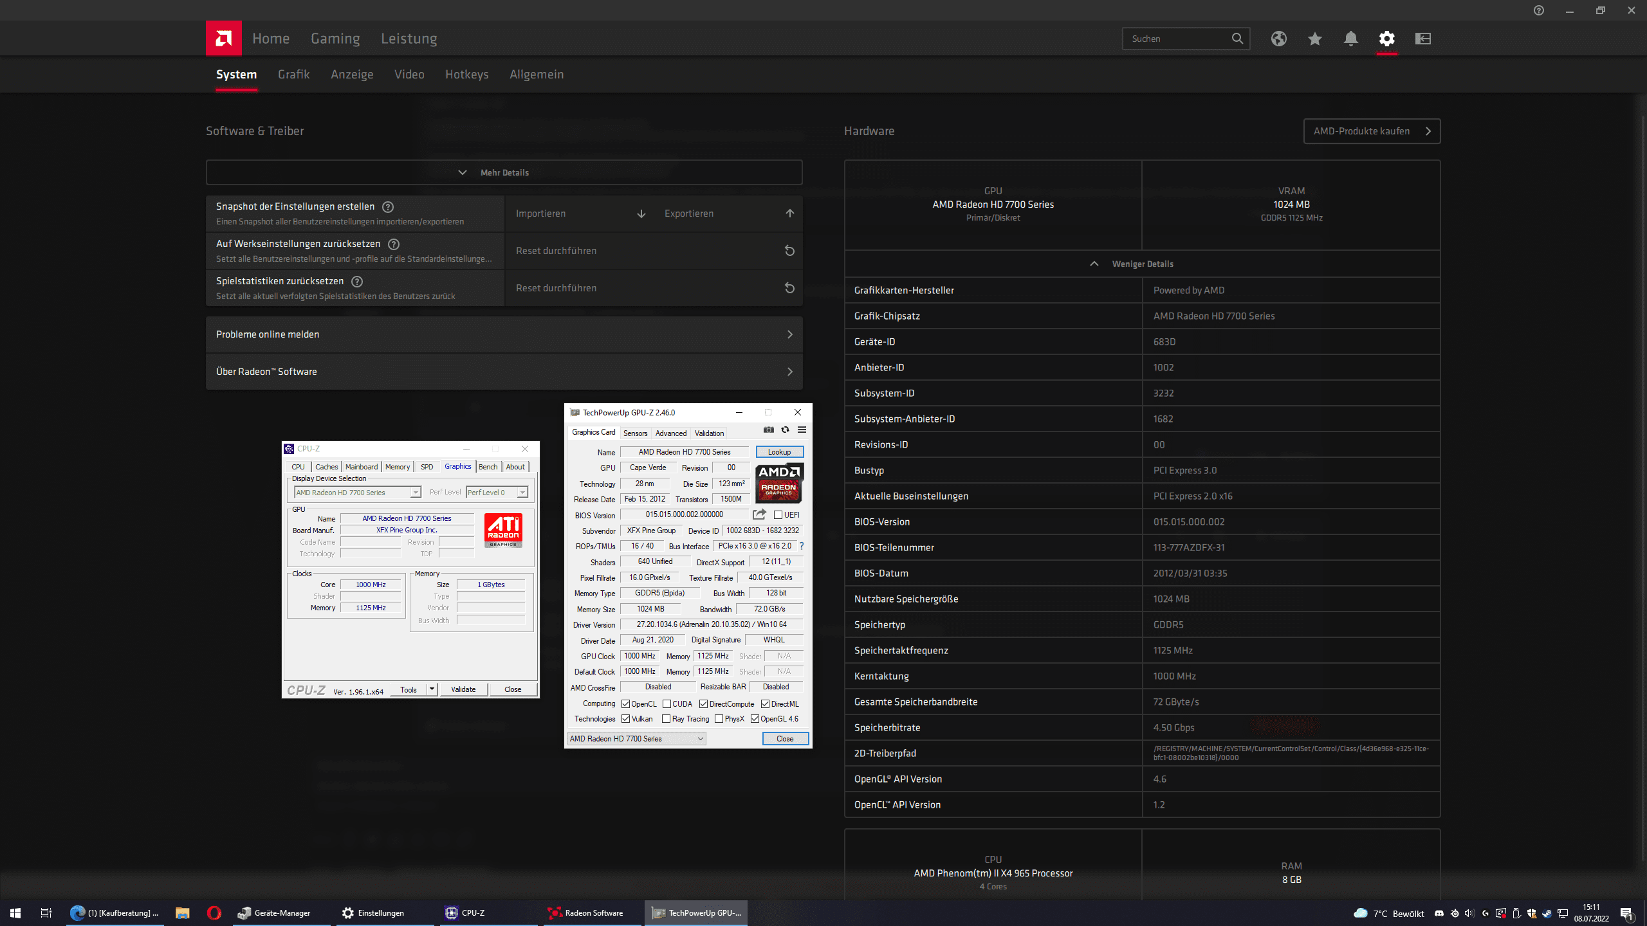Viewport: 1647px width, 926px height.
Task: Open Windows Start menu
Action: tap(15, 913)
